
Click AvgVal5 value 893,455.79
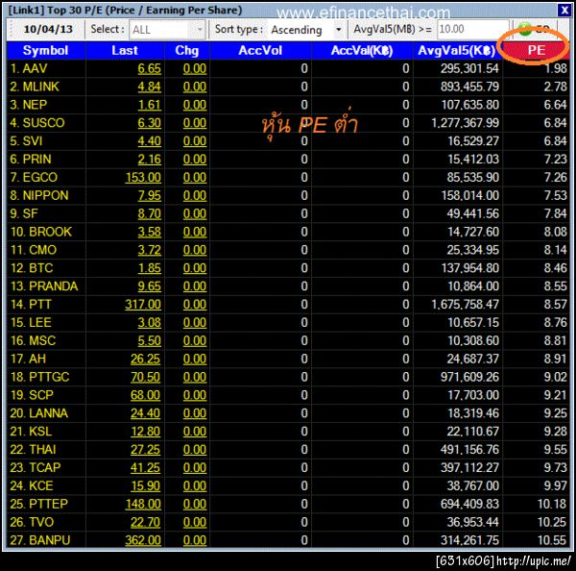click(x=469, y=87)
